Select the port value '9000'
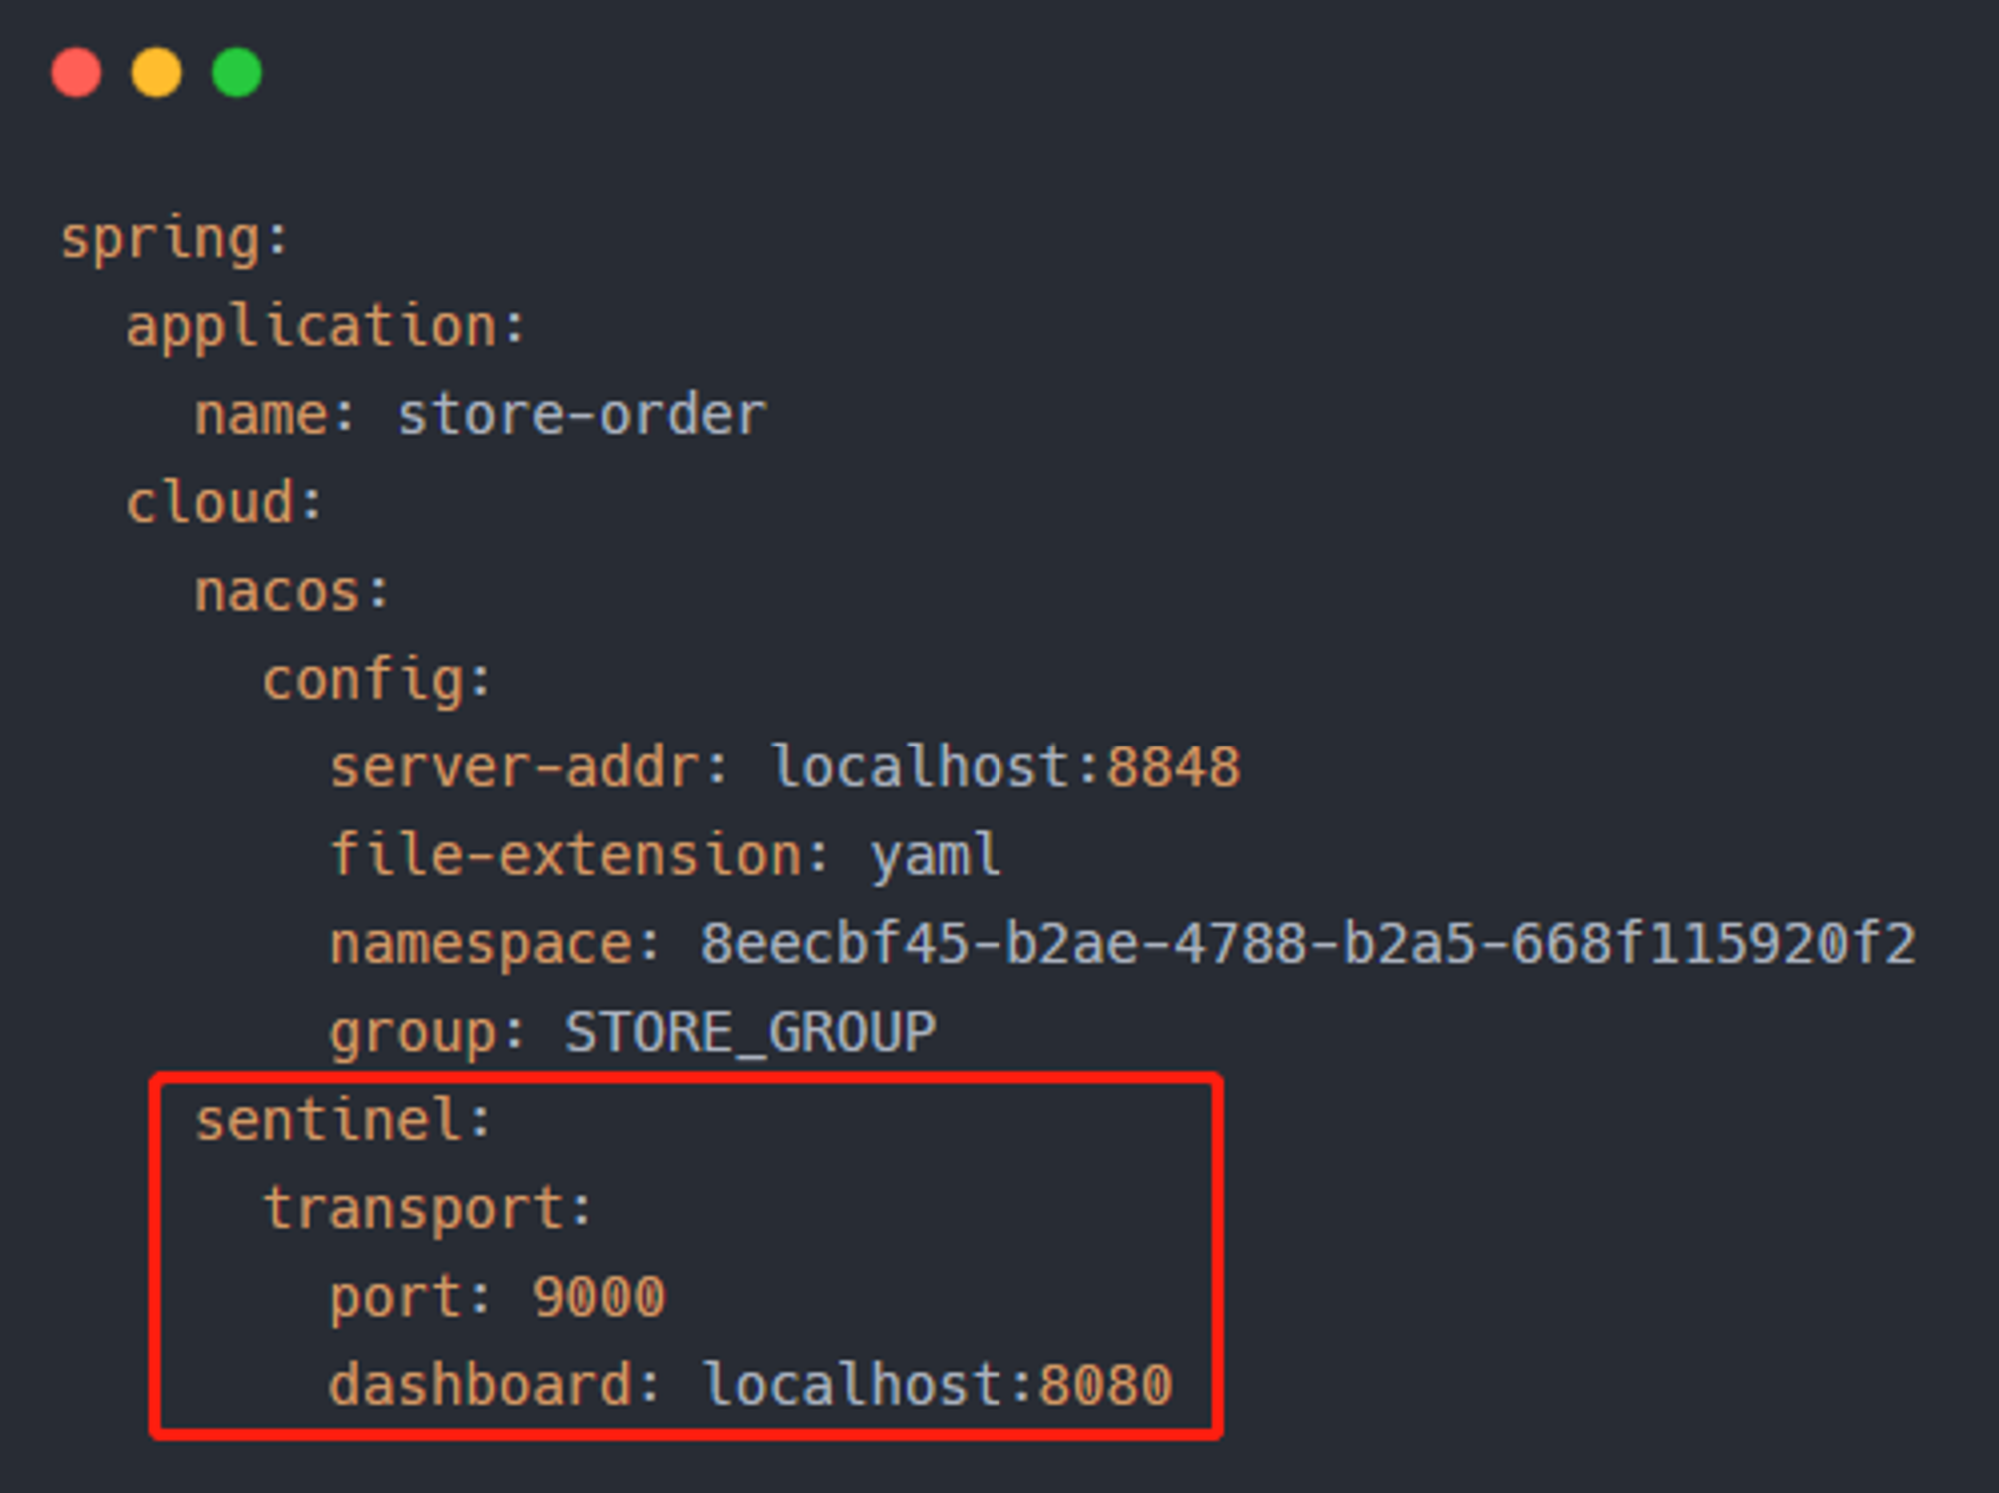 click(x=599, y=1298)
